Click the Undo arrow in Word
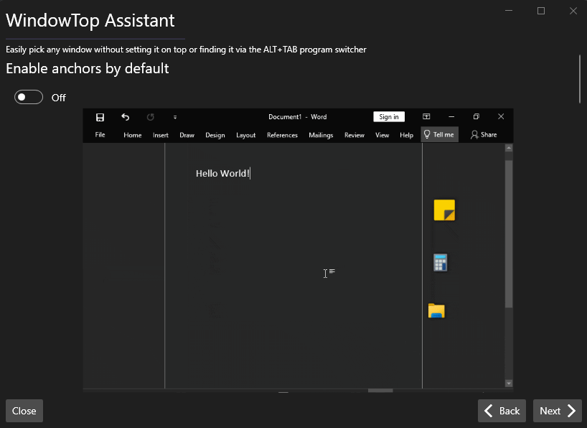Viewport: 587px width, 428px height. coord(126,117)
